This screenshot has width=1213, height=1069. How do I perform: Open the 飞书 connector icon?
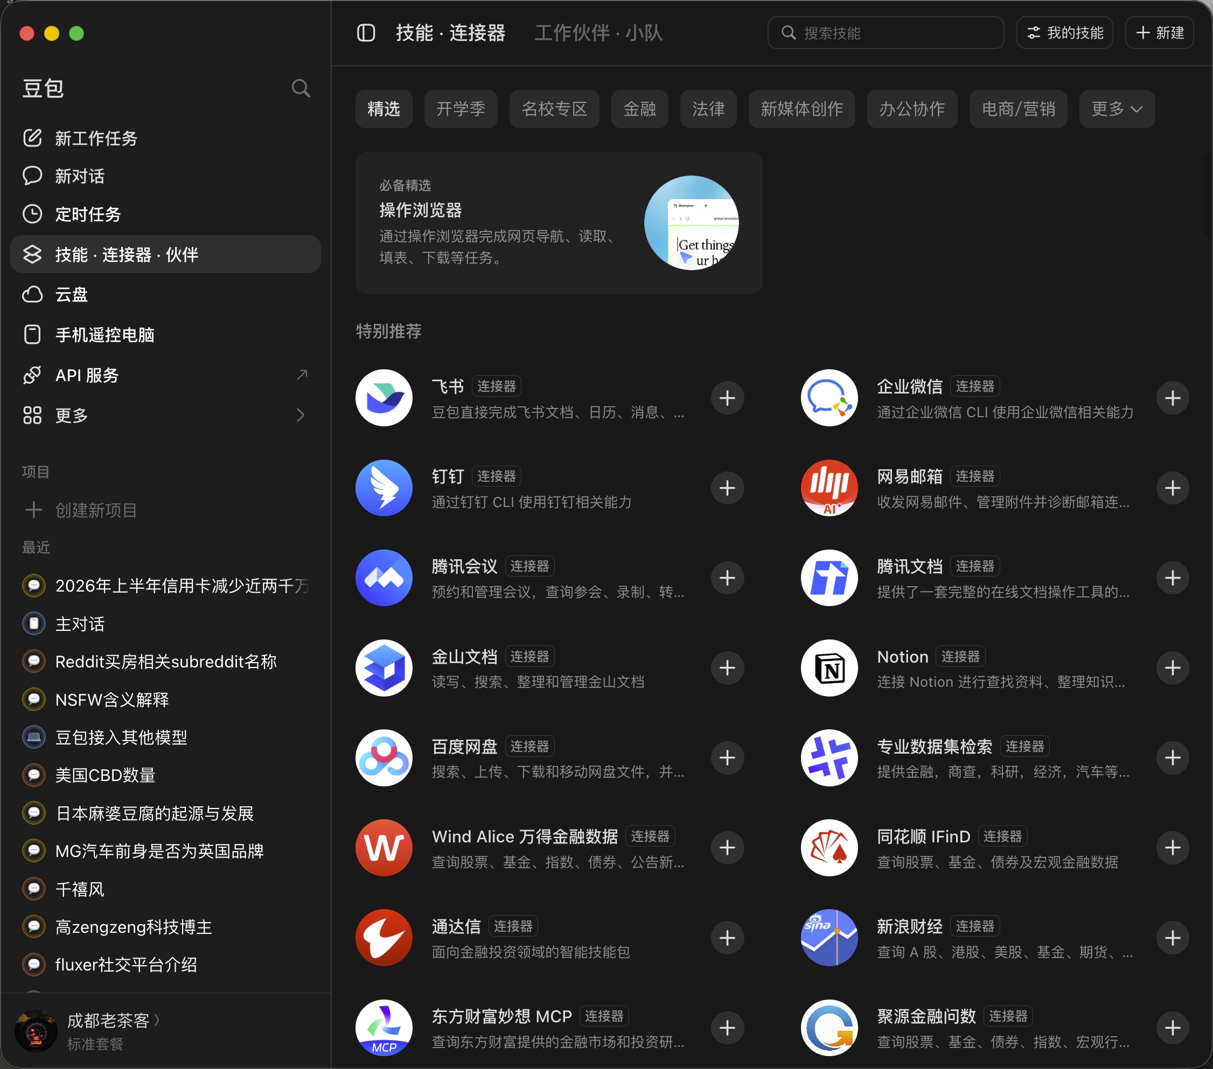tap(384, 398)
